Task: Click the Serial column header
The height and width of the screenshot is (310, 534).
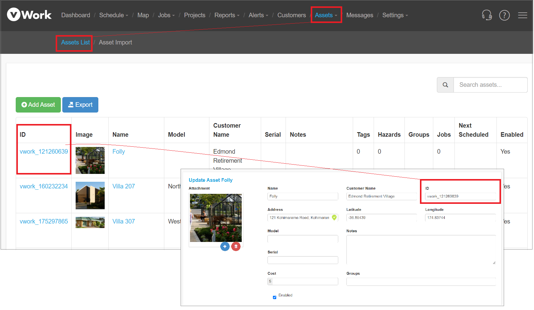Action: (x=273, y=135)
